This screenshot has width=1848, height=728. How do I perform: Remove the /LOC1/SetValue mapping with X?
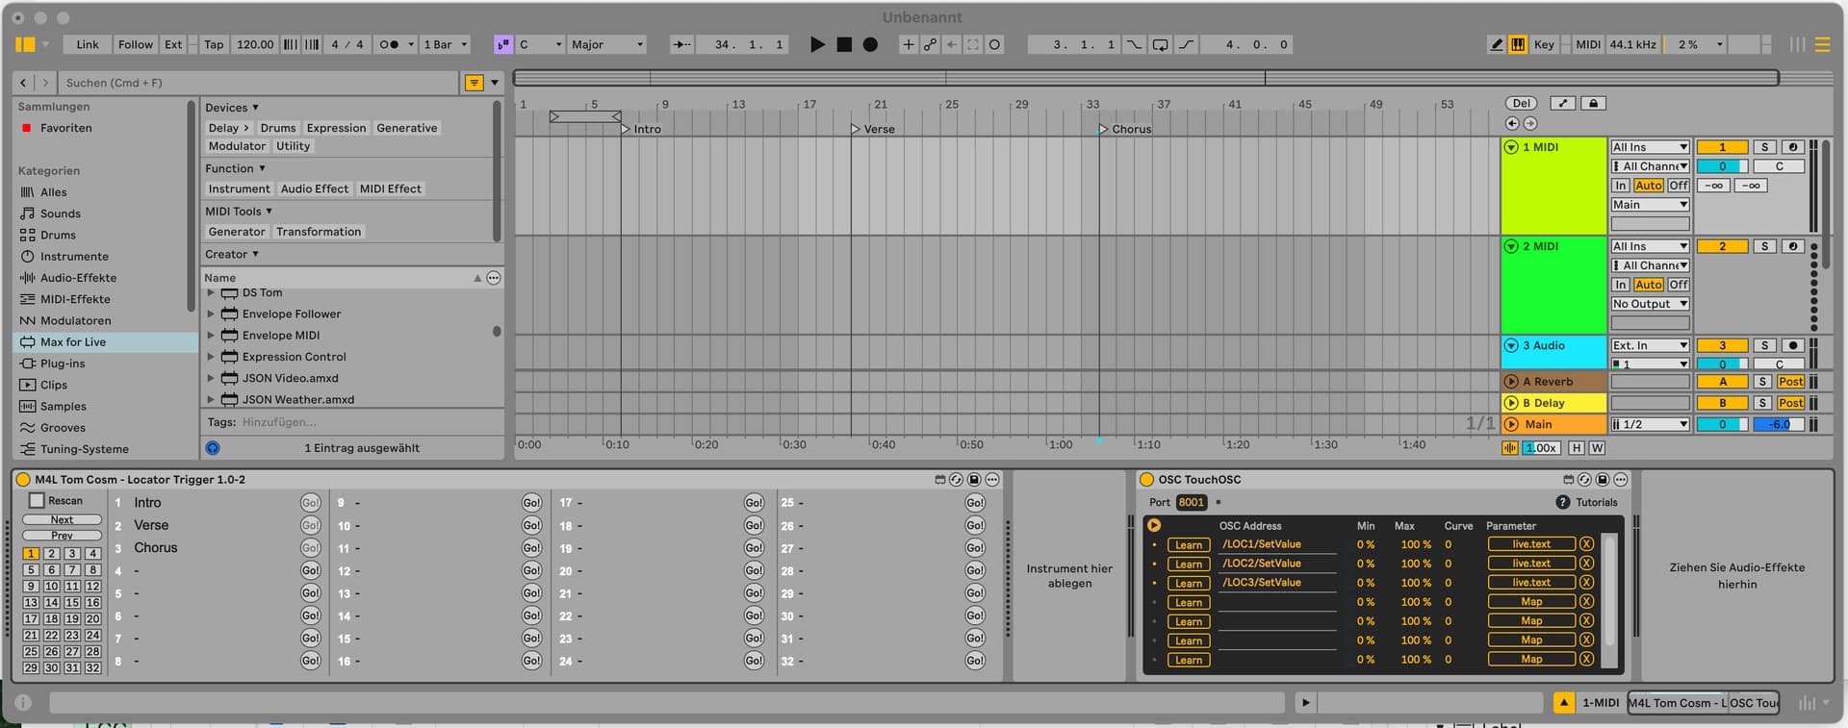tap(1586, 544)
